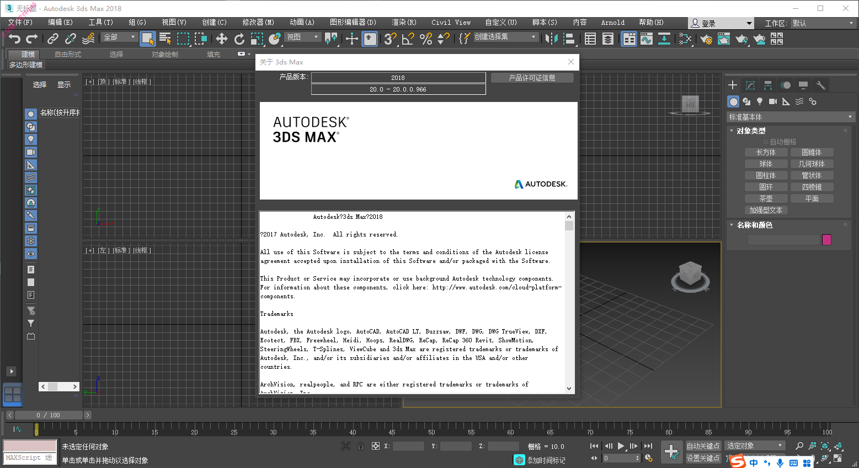Open Edit Named Selection Sets icon
This screenshot has height=468, width=859.
465,39
